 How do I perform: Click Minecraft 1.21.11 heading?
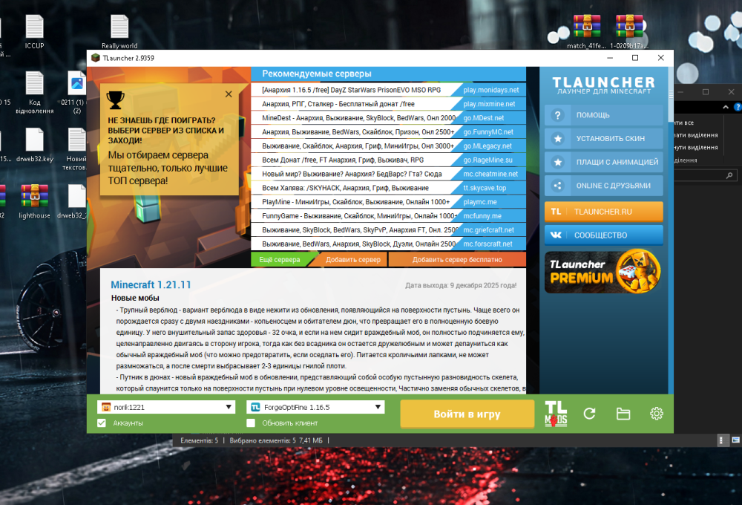151,284
